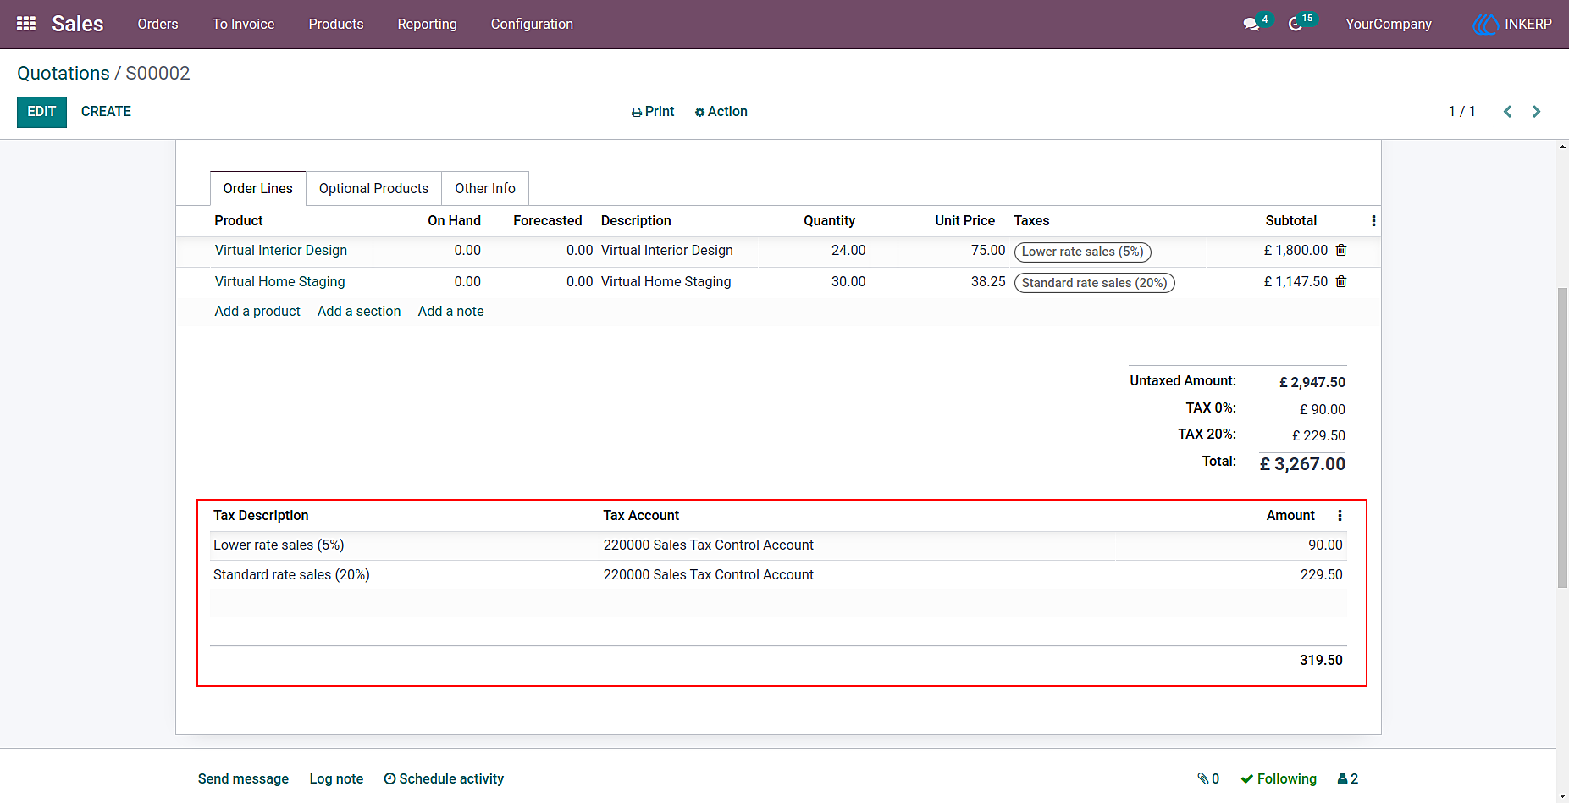Switch to the Order Lines tab
The height and width of the screenshot is (803, 1569).
coord(258,188)
